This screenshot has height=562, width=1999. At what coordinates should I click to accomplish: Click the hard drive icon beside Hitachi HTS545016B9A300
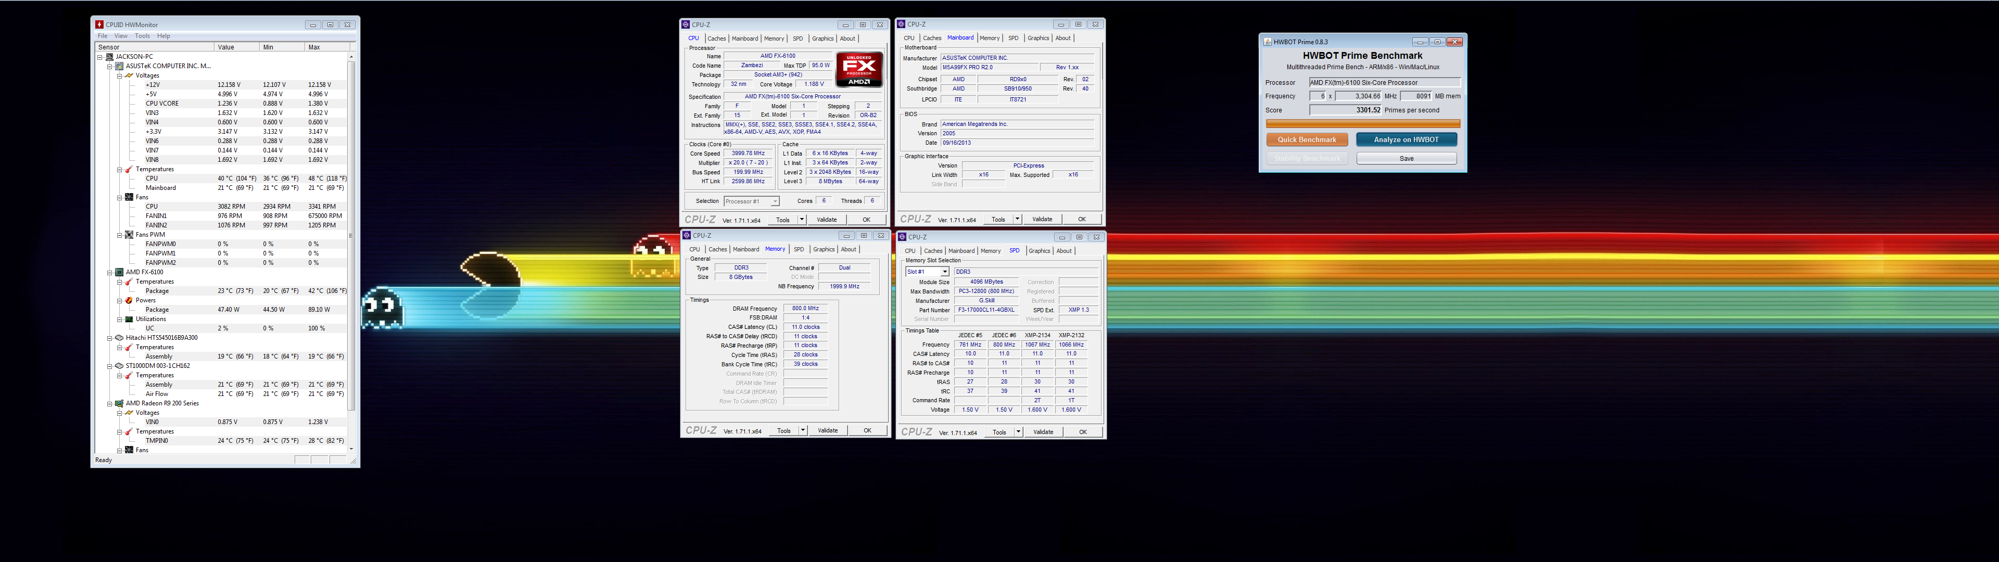point(120,338)
